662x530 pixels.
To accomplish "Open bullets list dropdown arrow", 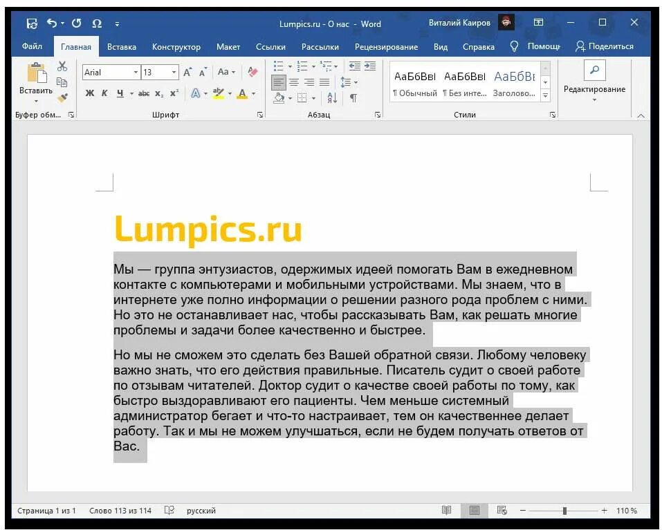I will tap(290, 66).
